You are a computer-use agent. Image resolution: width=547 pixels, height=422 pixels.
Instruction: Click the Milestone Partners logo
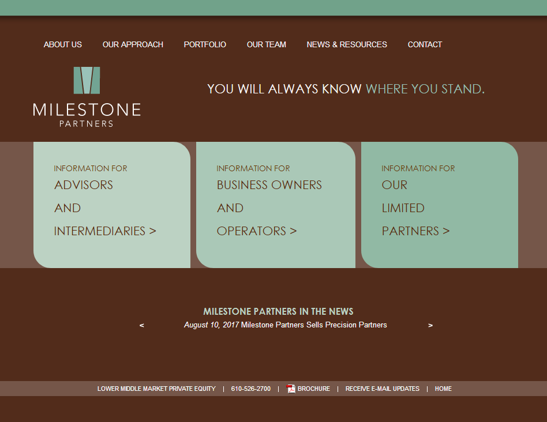[x=87, y=97]
